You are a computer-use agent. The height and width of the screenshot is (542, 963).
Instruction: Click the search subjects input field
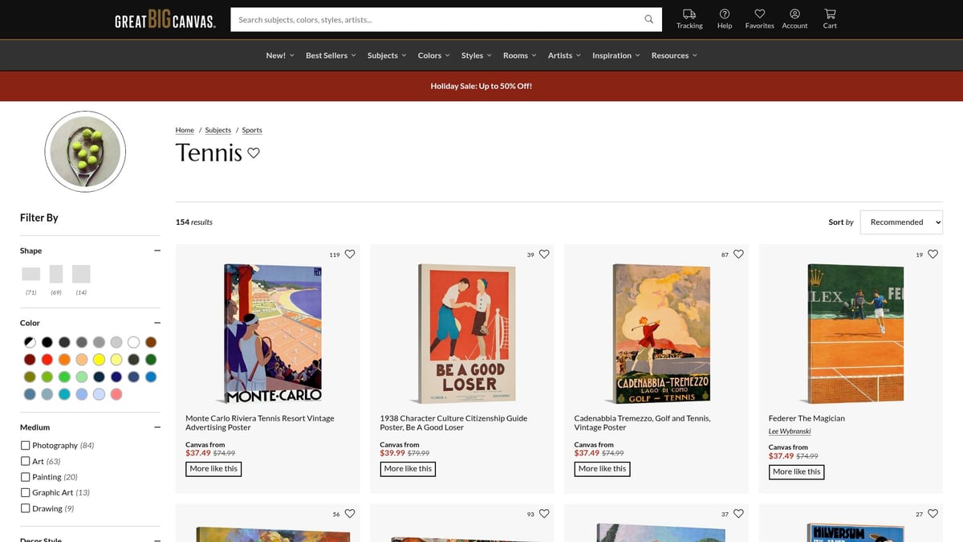(x=437, y=19)
